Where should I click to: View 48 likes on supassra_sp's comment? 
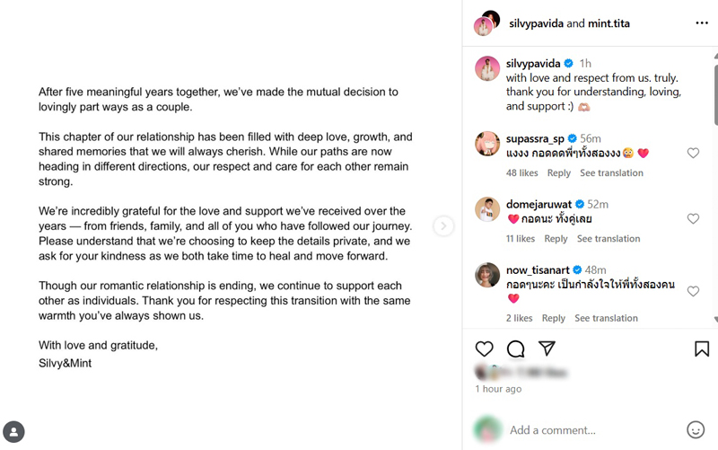[522, 172]
